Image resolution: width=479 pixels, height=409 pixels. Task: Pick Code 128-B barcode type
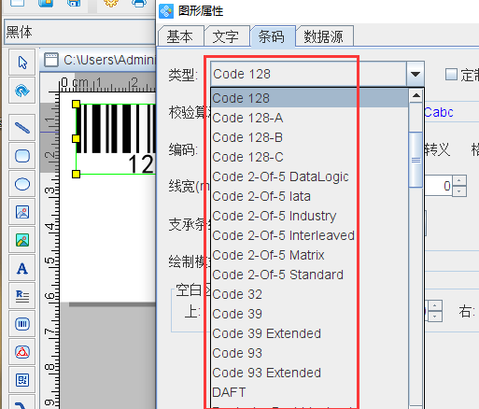(310, 137)
